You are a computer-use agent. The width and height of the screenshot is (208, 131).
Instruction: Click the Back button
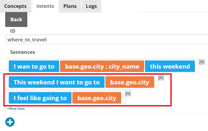click(x=16, y=19)
